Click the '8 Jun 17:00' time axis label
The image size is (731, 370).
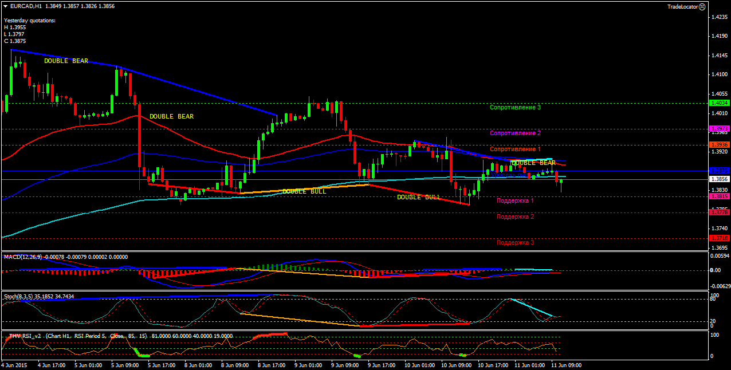tap(270, 364)
